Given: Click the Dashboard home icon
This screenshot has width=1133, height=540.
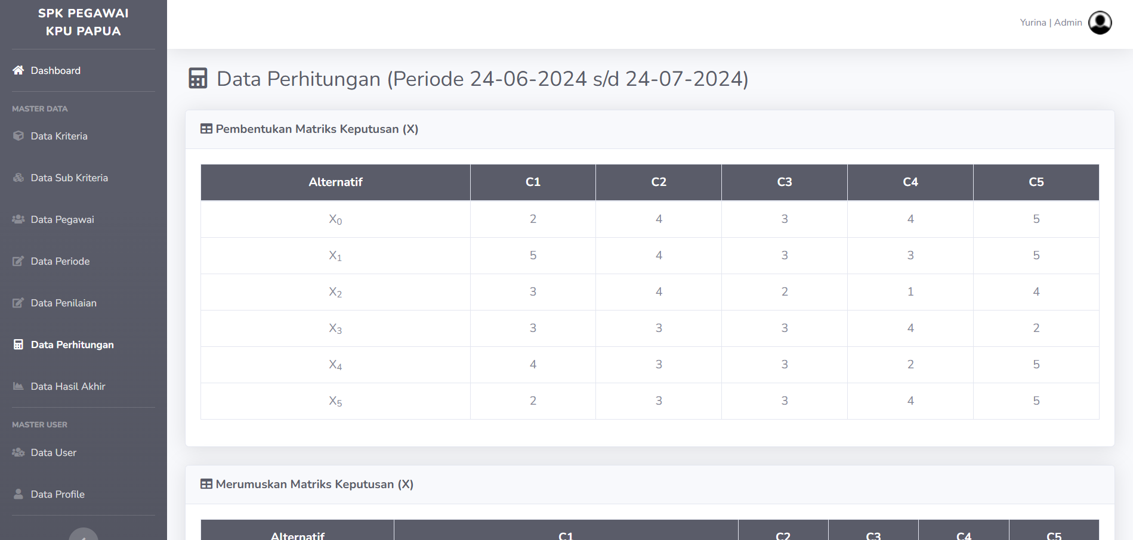Looking at the screenshot, I should click(x=18, y=70).
